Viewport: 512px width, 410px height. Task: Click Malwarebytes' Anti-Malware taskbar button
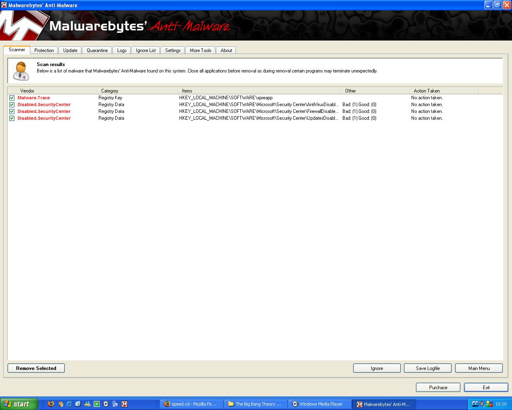pos(384,404)
